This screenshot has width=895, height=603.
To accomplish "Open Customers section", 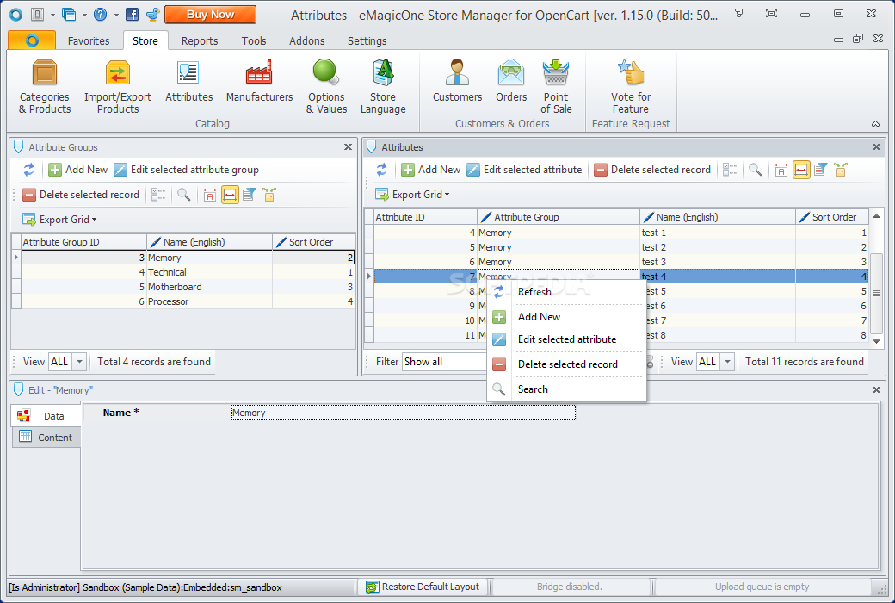I will [x=457, y=81].
